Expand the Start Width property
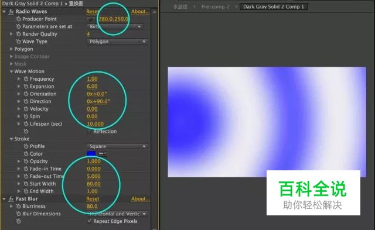The height and width of the screenshot is (230, 375). click(19, 184)
